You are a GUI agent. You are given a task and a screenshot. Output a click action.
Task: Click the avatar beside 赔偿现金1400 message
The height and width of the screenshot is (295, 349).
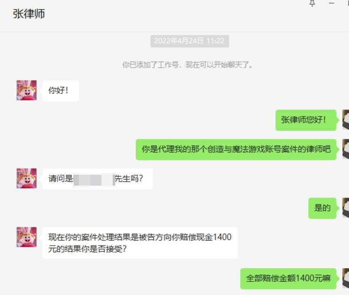[26, 237]
